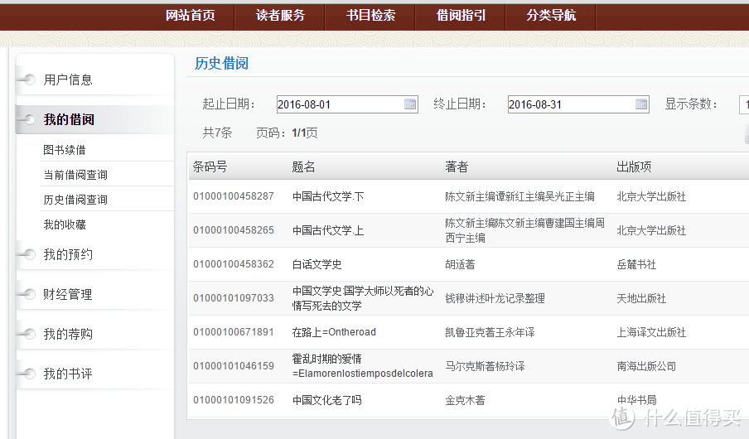Click author 凯鲁亚克著王永年译
749x439 pixels.
click(x=490, y=332)
